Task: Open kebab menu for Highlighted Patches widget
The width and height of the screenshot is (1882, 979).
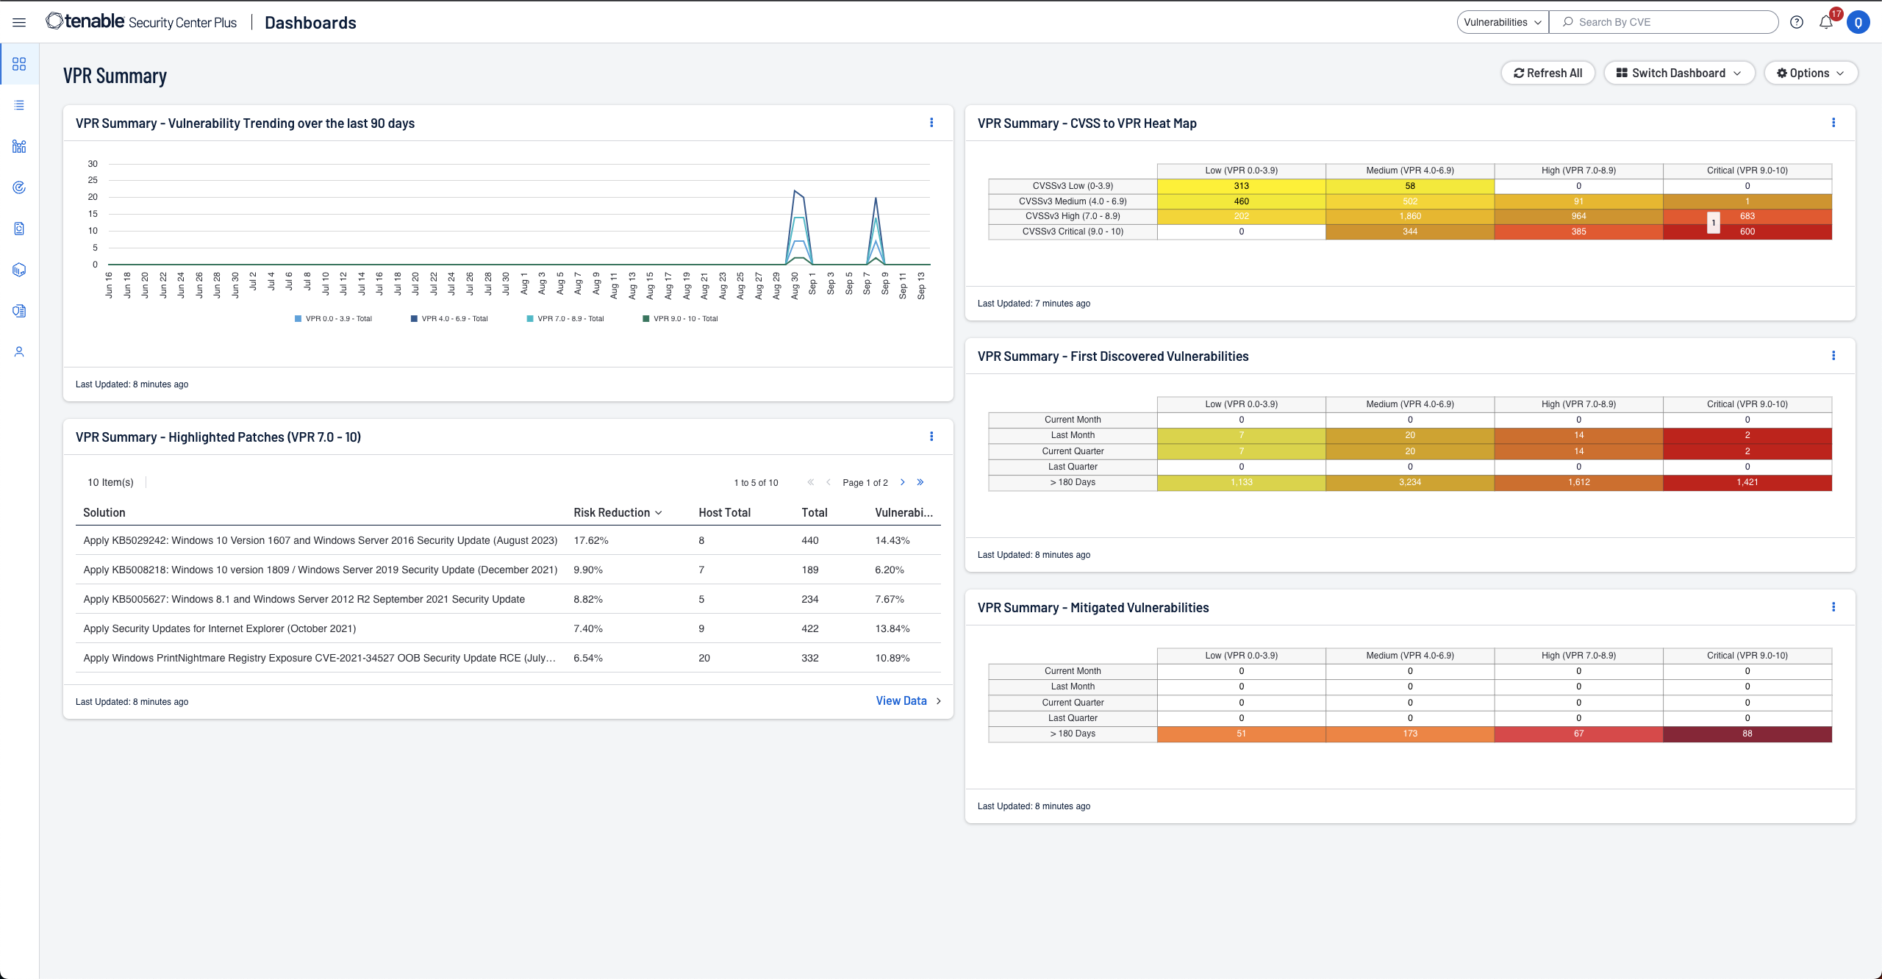Action: (x=931, y=437)
